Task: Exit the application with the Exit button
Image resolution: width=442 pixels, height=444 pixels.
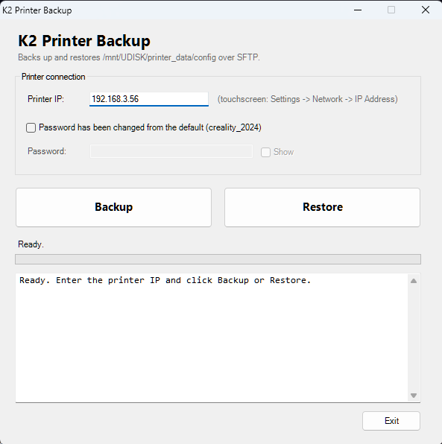Action: (x=391, y=421)
